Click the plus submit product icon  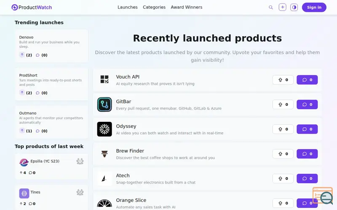[282, 7]
